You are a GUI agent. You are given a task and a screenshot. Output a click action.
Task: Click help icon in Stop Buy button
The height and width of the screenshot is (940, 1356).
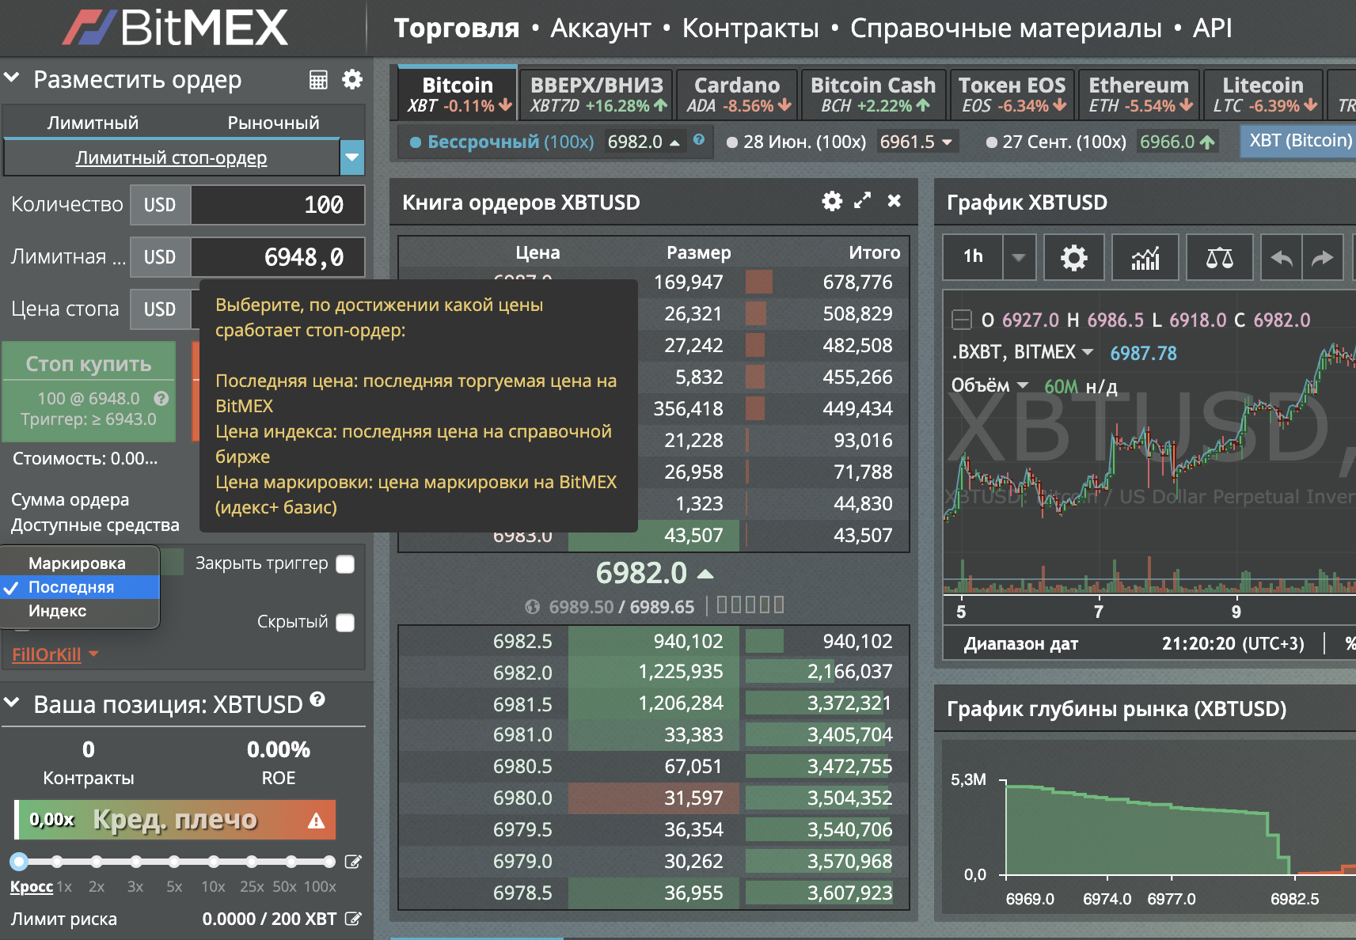tap(161, 399)
